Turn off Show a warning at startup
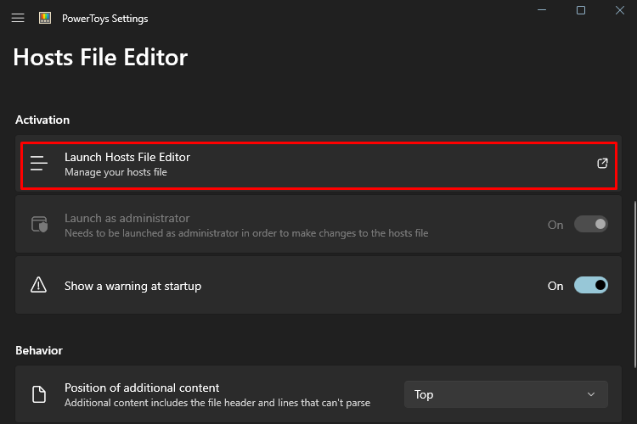The width and height of the screenshot is (637, 424). tap(590, 285)
